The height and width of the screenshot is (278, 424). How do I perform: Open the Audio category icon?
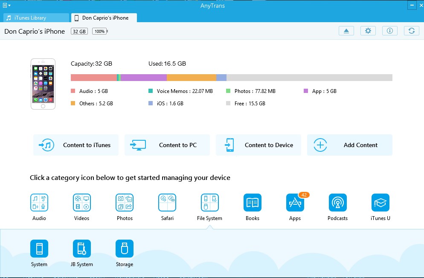point(39,203)
